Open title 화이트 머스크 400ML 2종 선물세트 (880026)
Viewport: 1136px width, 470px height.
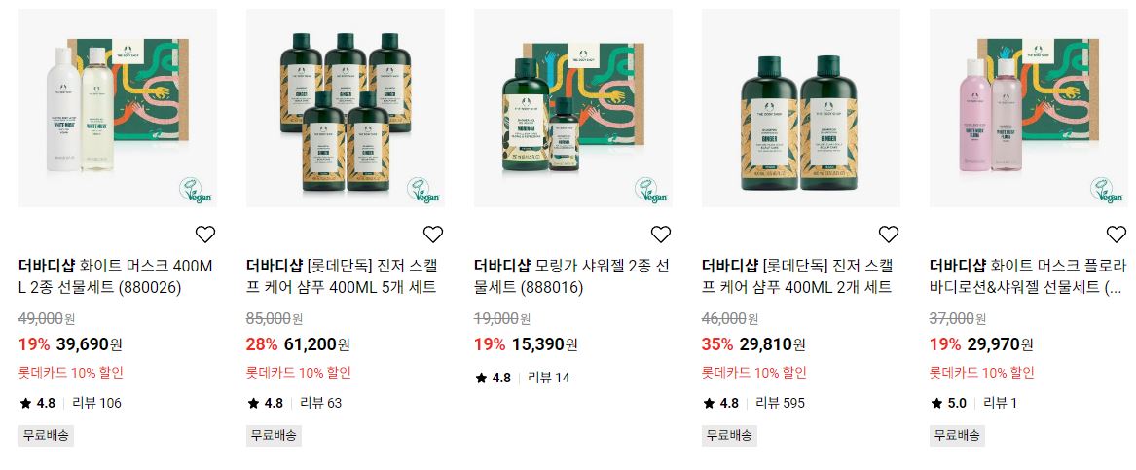click(x=116, y=276)
